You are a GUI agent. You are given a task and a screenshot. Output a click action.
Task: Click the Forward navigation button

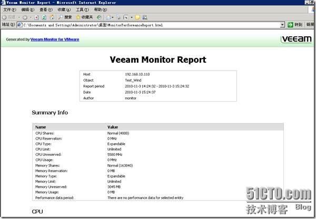tap(25, 17)
